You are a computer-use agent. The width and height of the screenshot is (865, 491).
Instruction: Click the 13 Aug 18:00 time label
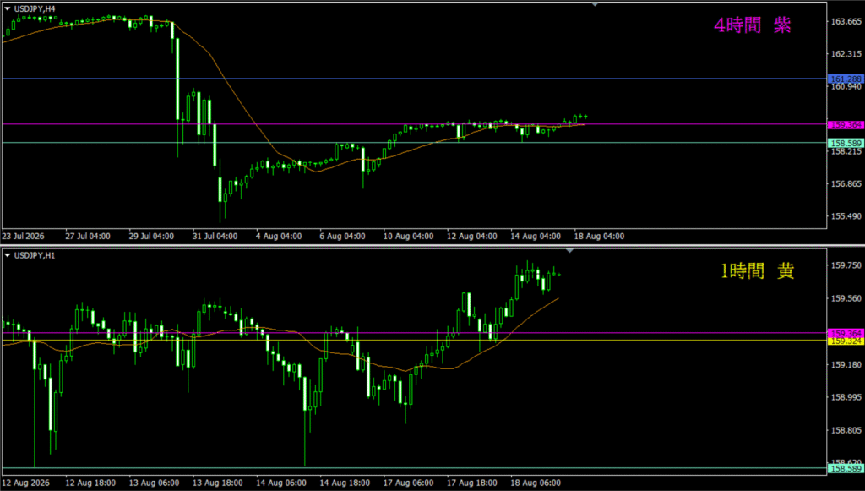[x=217, y=483]
